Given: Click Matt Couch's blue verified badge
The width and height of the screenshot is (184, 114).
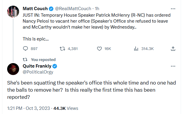Looking at the screenshot, I should pyautogui.click(x=51, y=9).
